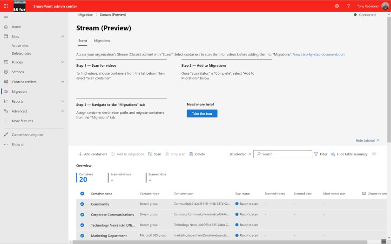Switch to the Scans tab
391x244 pixels.
83,41
